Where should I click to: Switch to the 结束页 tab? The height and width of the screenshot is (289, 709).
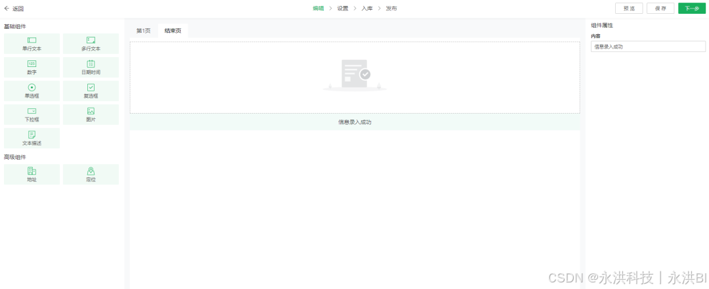tap(173, 31)
